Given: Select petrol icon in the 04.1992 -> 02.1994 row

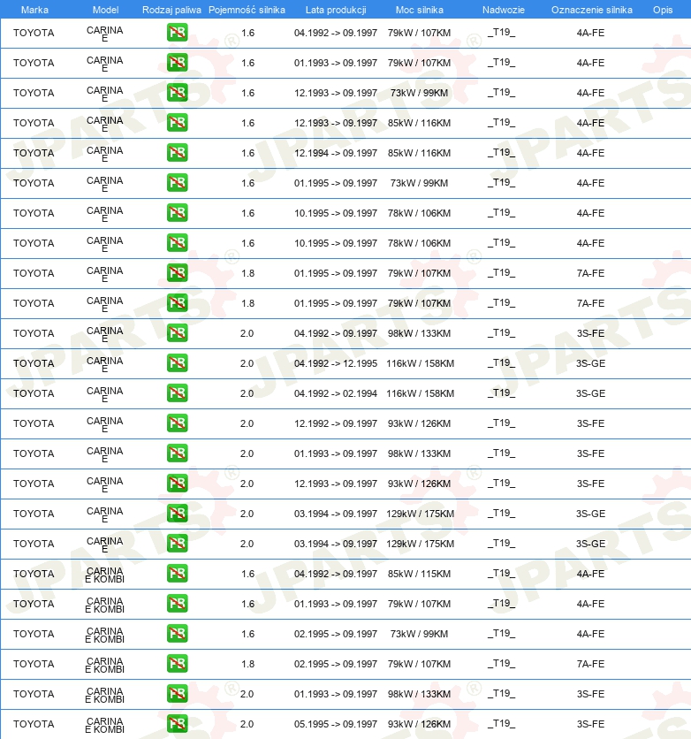Looking at the screenshot, I should pos(177,393).
